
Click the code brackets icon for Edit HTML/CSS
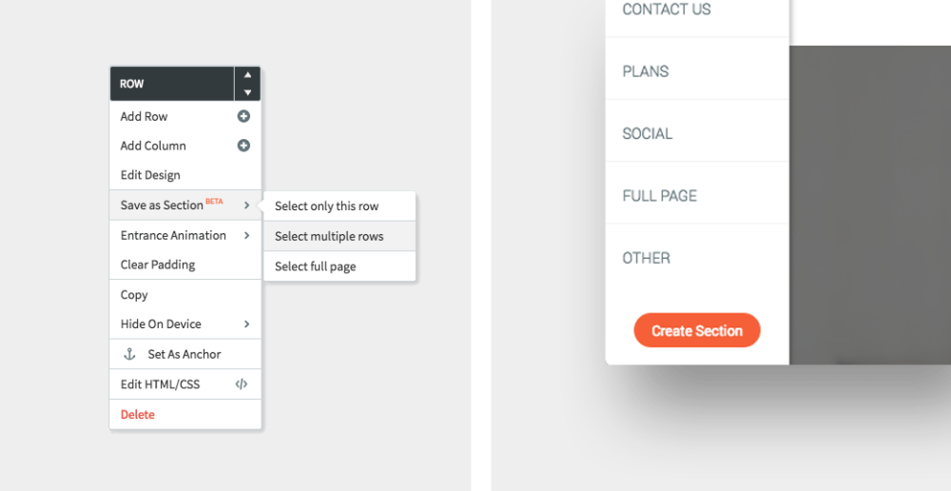point(242,384)
